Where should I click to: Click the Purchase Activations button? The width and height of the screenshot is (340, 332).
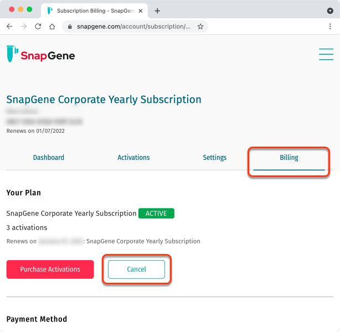click(x=50, y=269)
